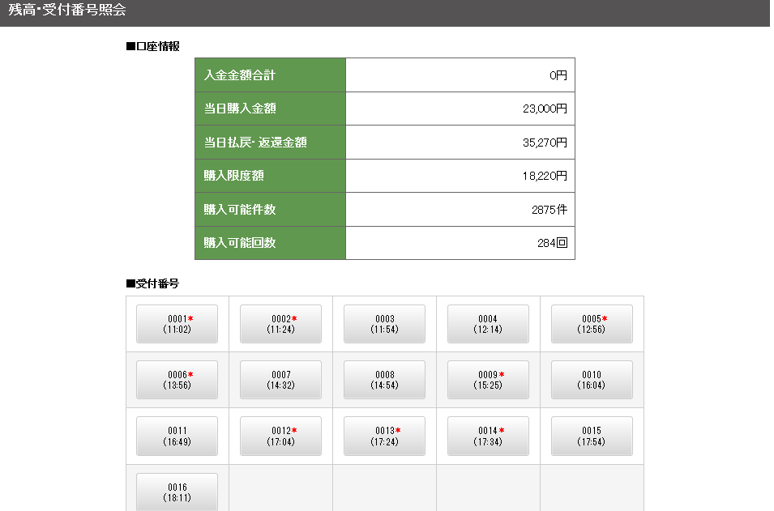
Task: Click the ■受付番号 section heading
Action: tap(152, 283)
